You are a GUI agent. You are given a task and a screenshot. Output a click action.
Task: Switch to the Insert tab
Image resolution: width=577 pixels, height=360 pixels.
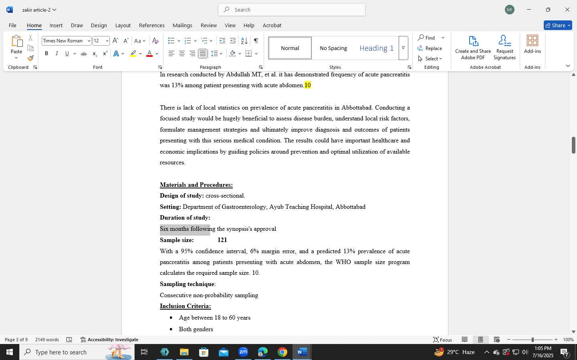[x=56, y=25]
